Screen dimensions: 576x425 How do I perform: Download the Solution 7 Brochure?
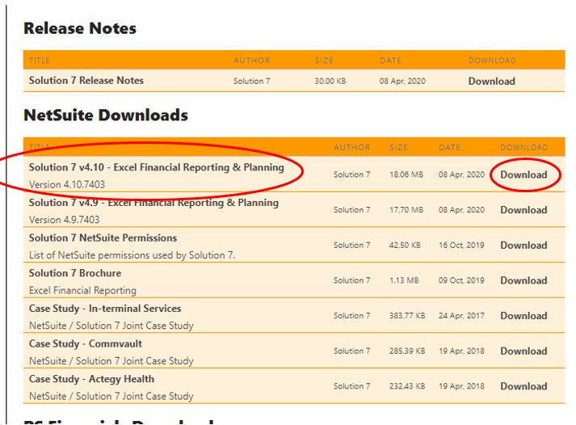pyautogui.click(x=523, y=280)
